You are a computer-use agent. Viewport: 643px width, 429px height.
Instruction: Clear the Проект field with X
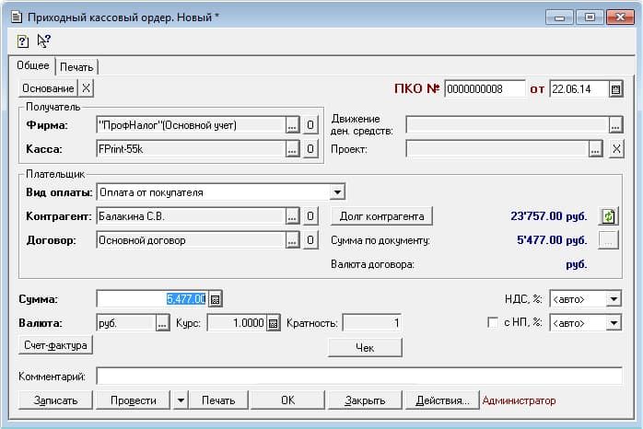click(x=616, y=149)
